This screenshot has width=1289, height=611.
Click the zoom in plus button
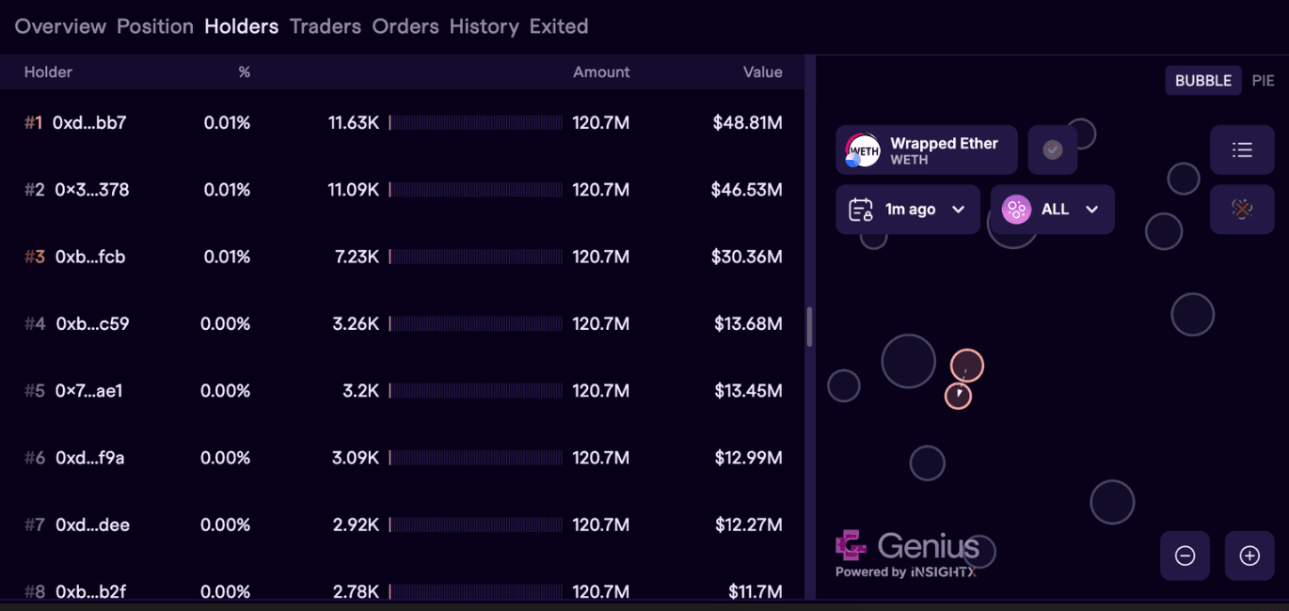(x=1249, y=556)
